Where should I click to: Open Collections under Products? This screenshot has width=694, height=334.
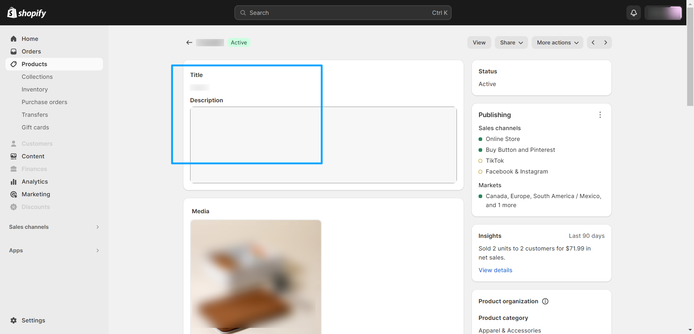pyautogui.click(x=37, y=77)
